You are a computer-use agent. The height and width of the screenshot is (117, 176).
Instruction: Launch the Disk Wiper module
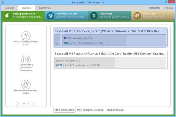(x=109, y=16)
